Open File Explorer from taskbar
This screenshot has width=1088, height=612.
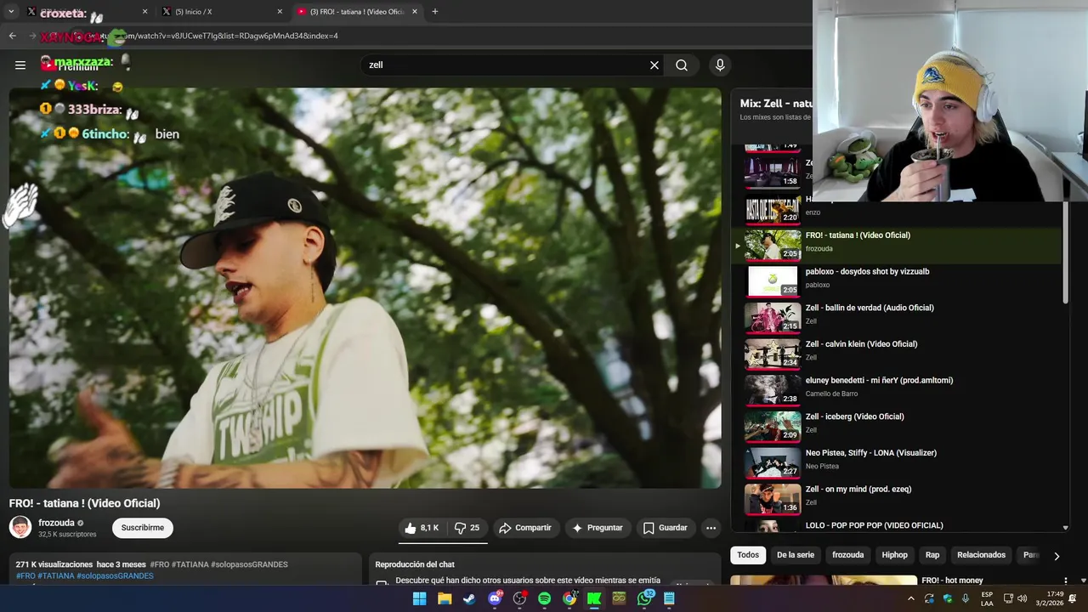[445, 598]
